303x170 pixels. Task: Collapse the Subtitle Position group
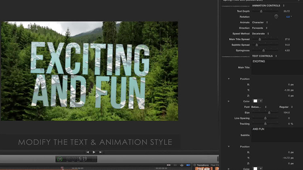click(x=229, y=147)
